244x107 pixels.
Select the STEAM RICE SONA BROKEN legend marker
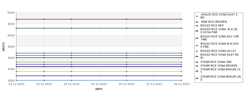click(x=197, y=66)
